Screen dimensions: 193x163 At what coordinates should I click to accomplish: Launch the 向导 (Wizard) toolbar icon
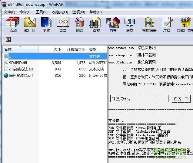coord(113,22)
